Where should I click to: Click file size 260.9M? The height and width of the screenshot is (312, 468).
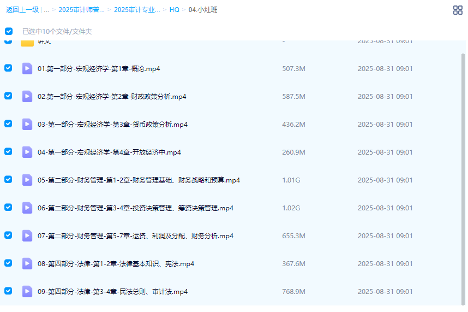[293, 152]
